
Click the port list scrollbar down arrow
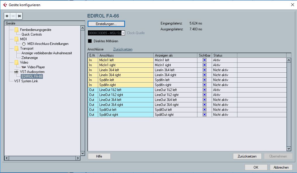tap(289, 148)
